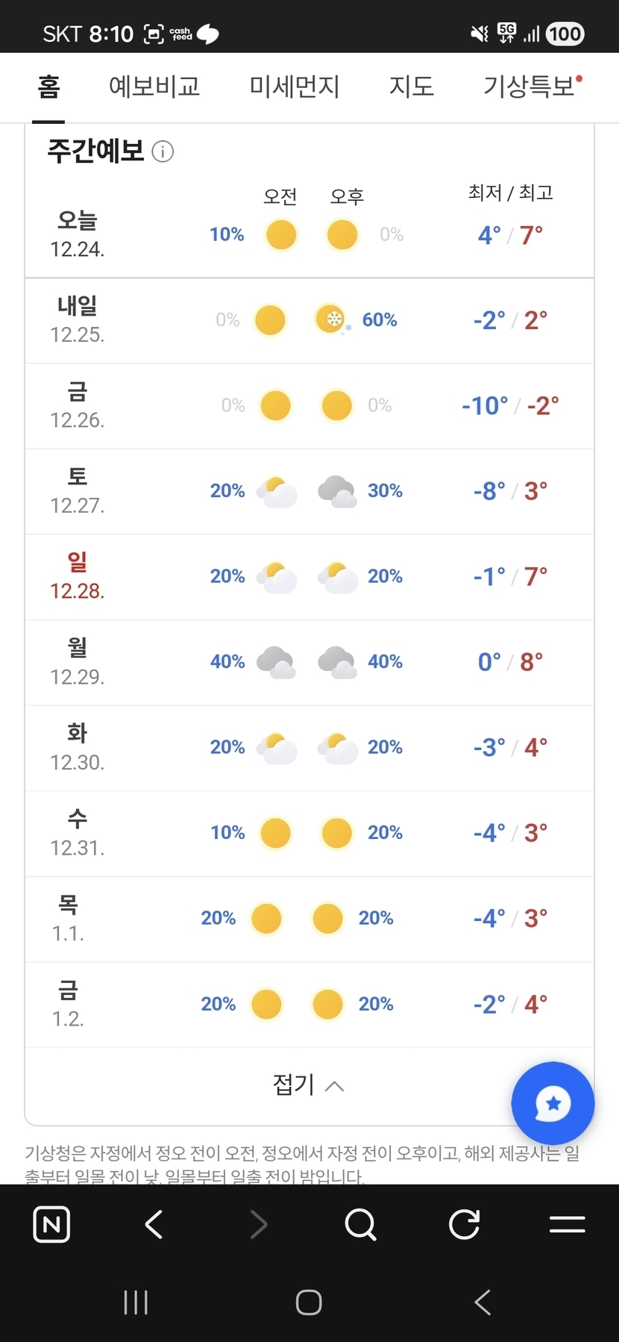
Task: Open the floating star chat button
Action: click(x=553, y=1103)
